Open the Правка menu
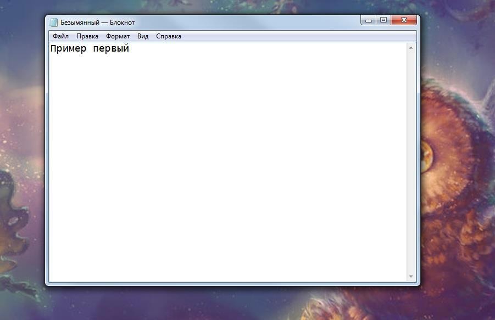This screenshot has height=320, width=495. point(87,36)
